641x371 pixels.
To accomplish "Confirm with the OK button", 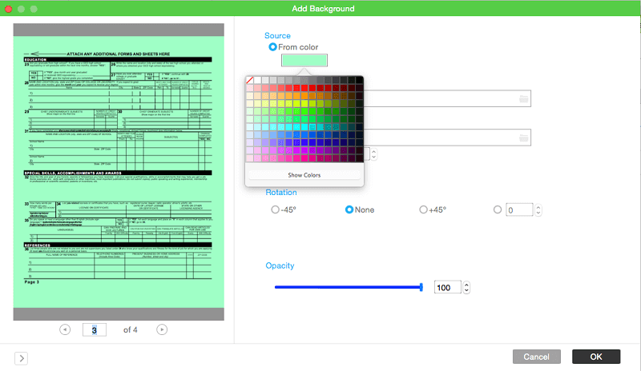I will [596, 357].
